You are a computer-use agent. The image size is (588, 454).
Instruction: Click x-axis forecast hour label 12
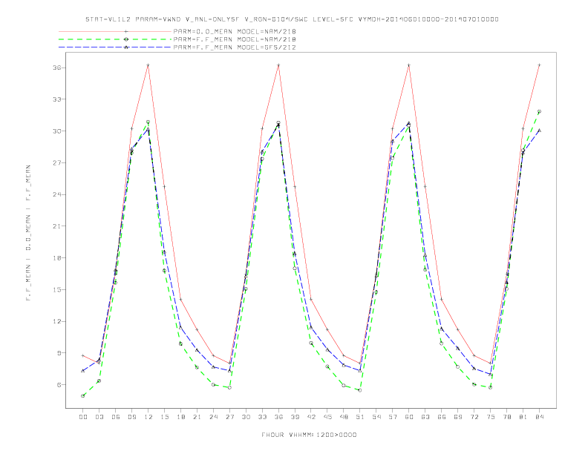148,417
